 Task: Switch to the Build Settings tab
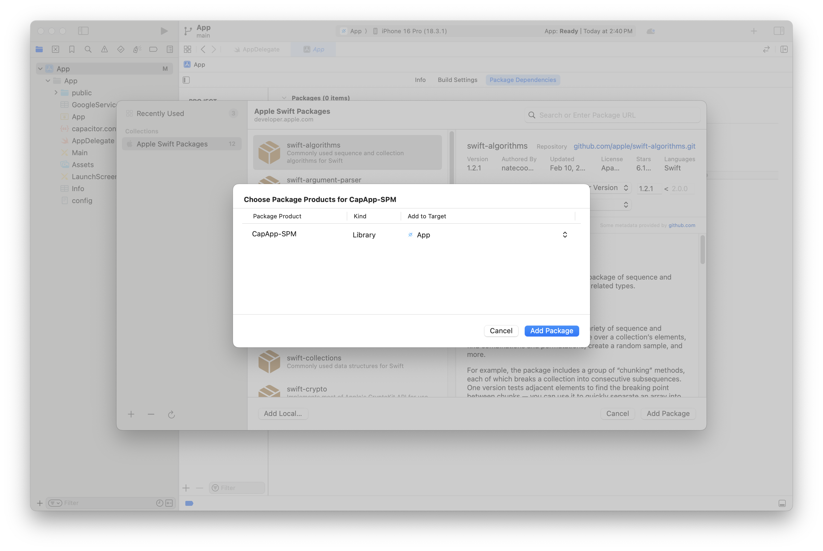pyautogui.click(x=457, y=80)
